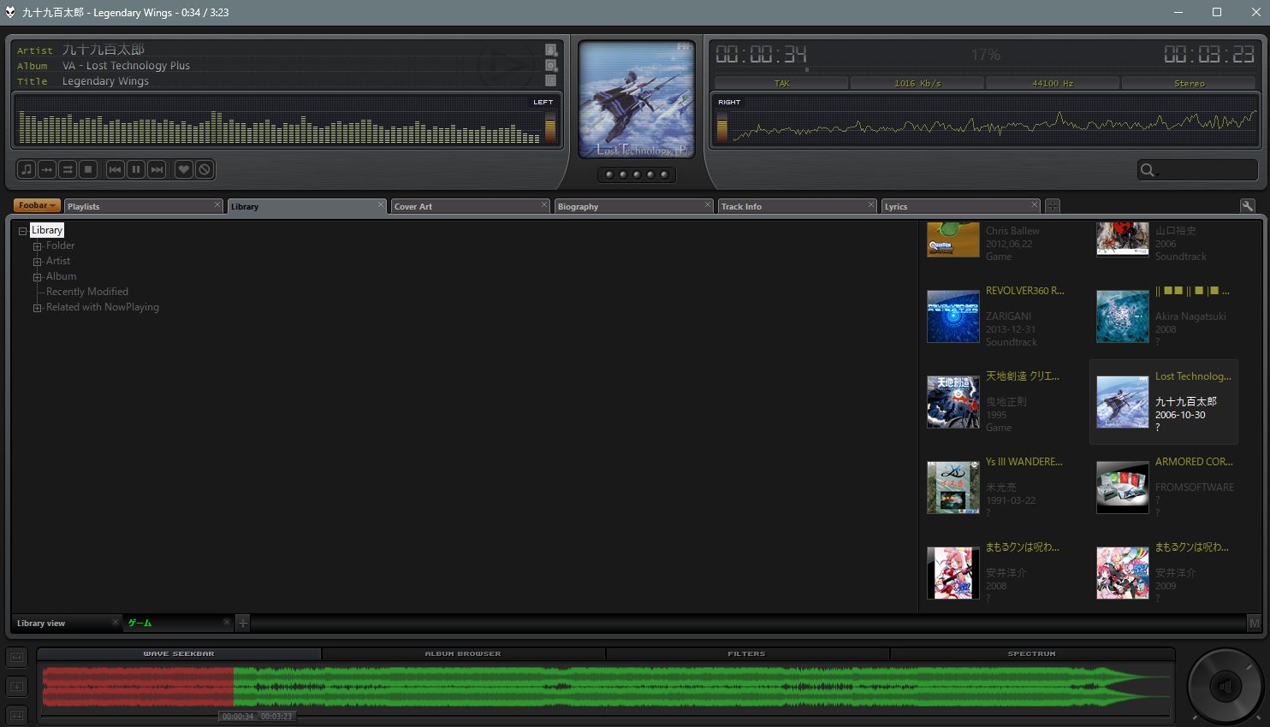Mark the track as loved with heart icon
Viewport: 1270px width, 727px height.
(x=184, y=169)
